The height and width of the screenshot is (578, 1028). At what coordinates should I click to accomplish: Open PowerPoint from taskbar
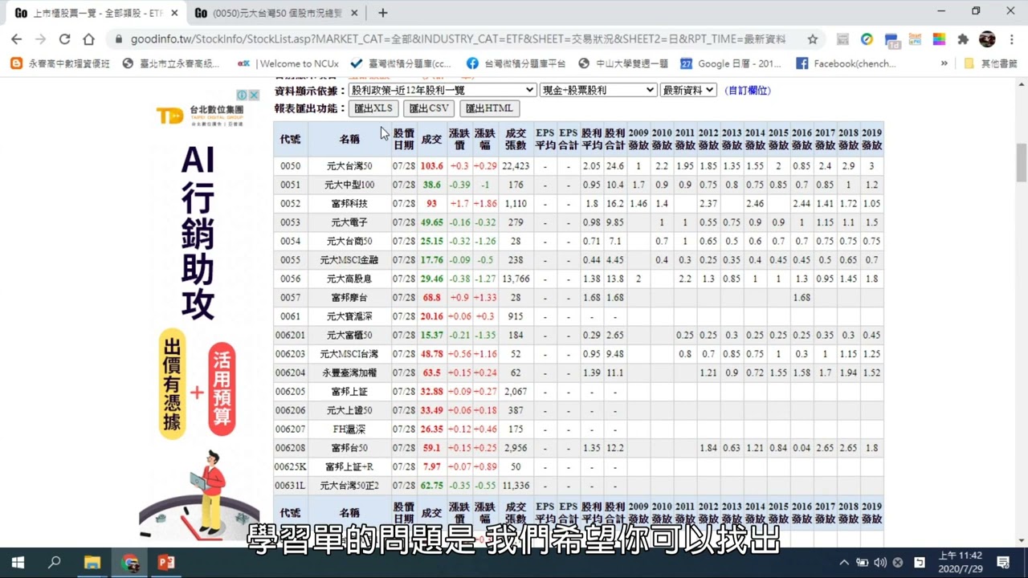[166, 563]
